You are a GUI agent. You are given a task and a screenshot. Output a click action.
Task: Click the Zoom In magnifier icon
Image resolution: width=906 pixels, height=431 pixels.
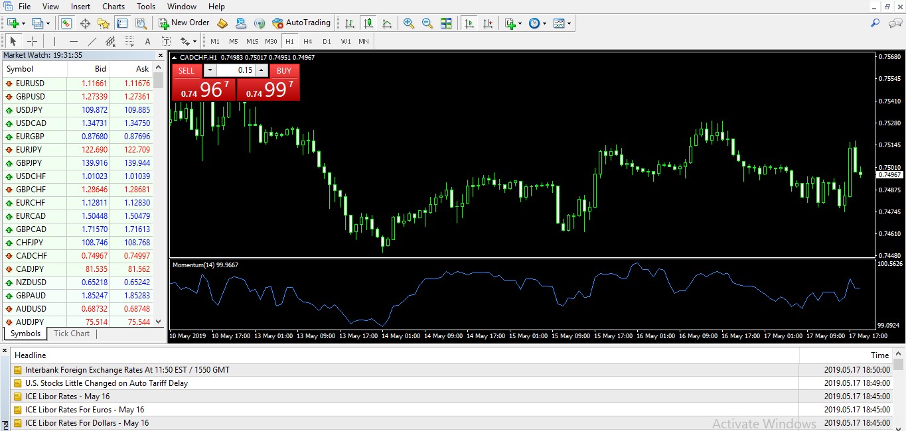[409, 23]
